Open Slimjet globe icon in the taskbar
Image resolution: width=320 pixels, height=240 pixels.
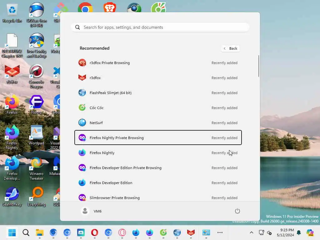[x=177, y=232]
